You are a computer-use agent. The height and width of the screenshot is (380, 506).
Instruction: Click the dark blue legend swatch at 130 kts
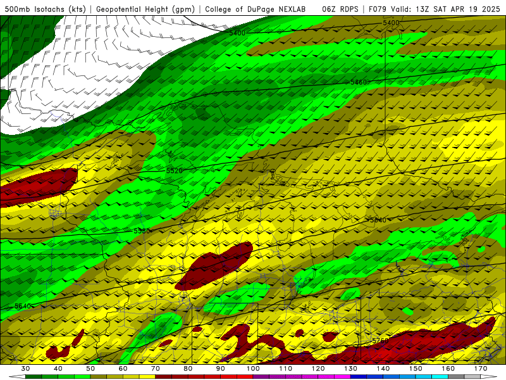359,377
